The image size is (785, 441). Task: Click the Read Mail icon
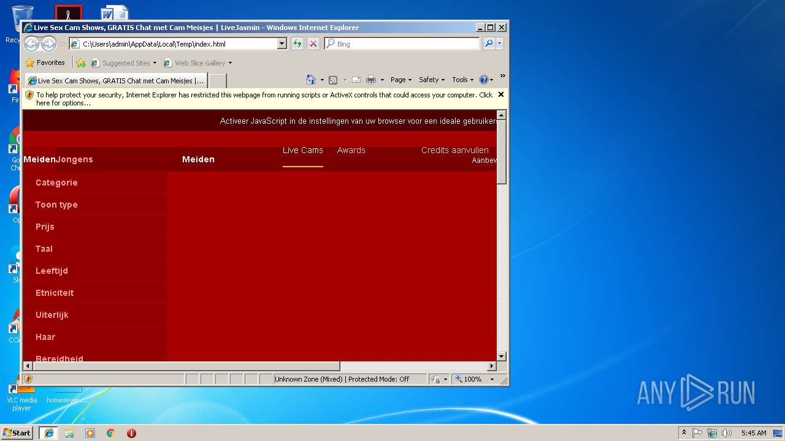pyautogui.click(x=356, y=80)
